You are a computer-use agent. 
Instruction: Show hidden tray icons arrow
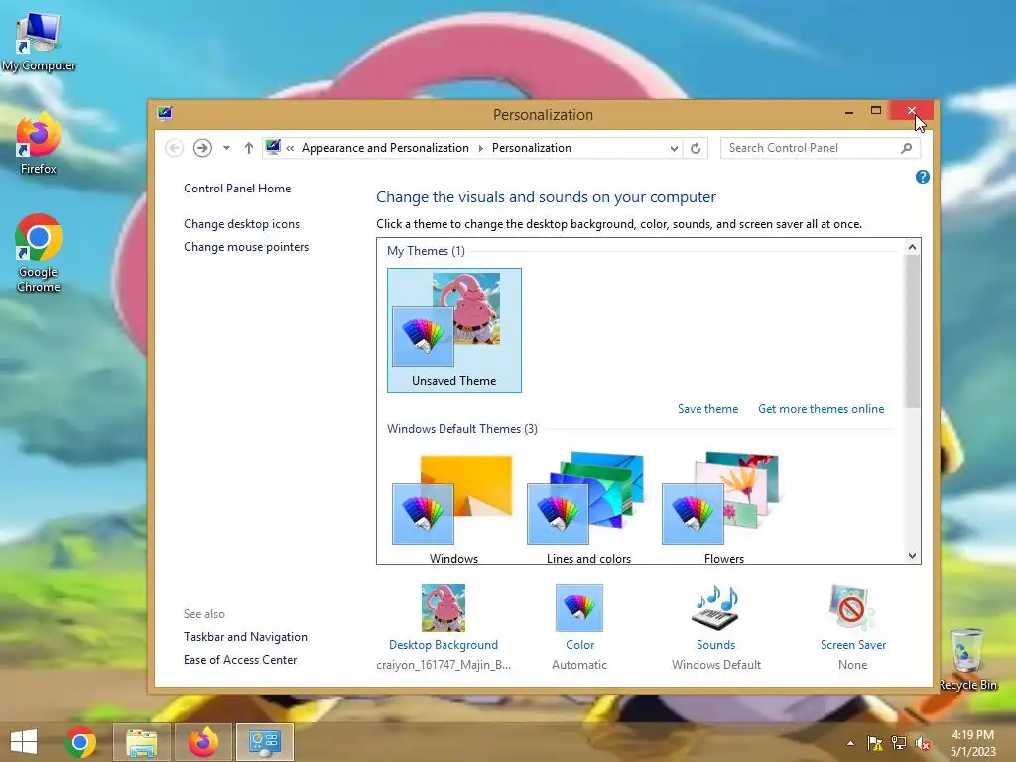coord(850,743)
